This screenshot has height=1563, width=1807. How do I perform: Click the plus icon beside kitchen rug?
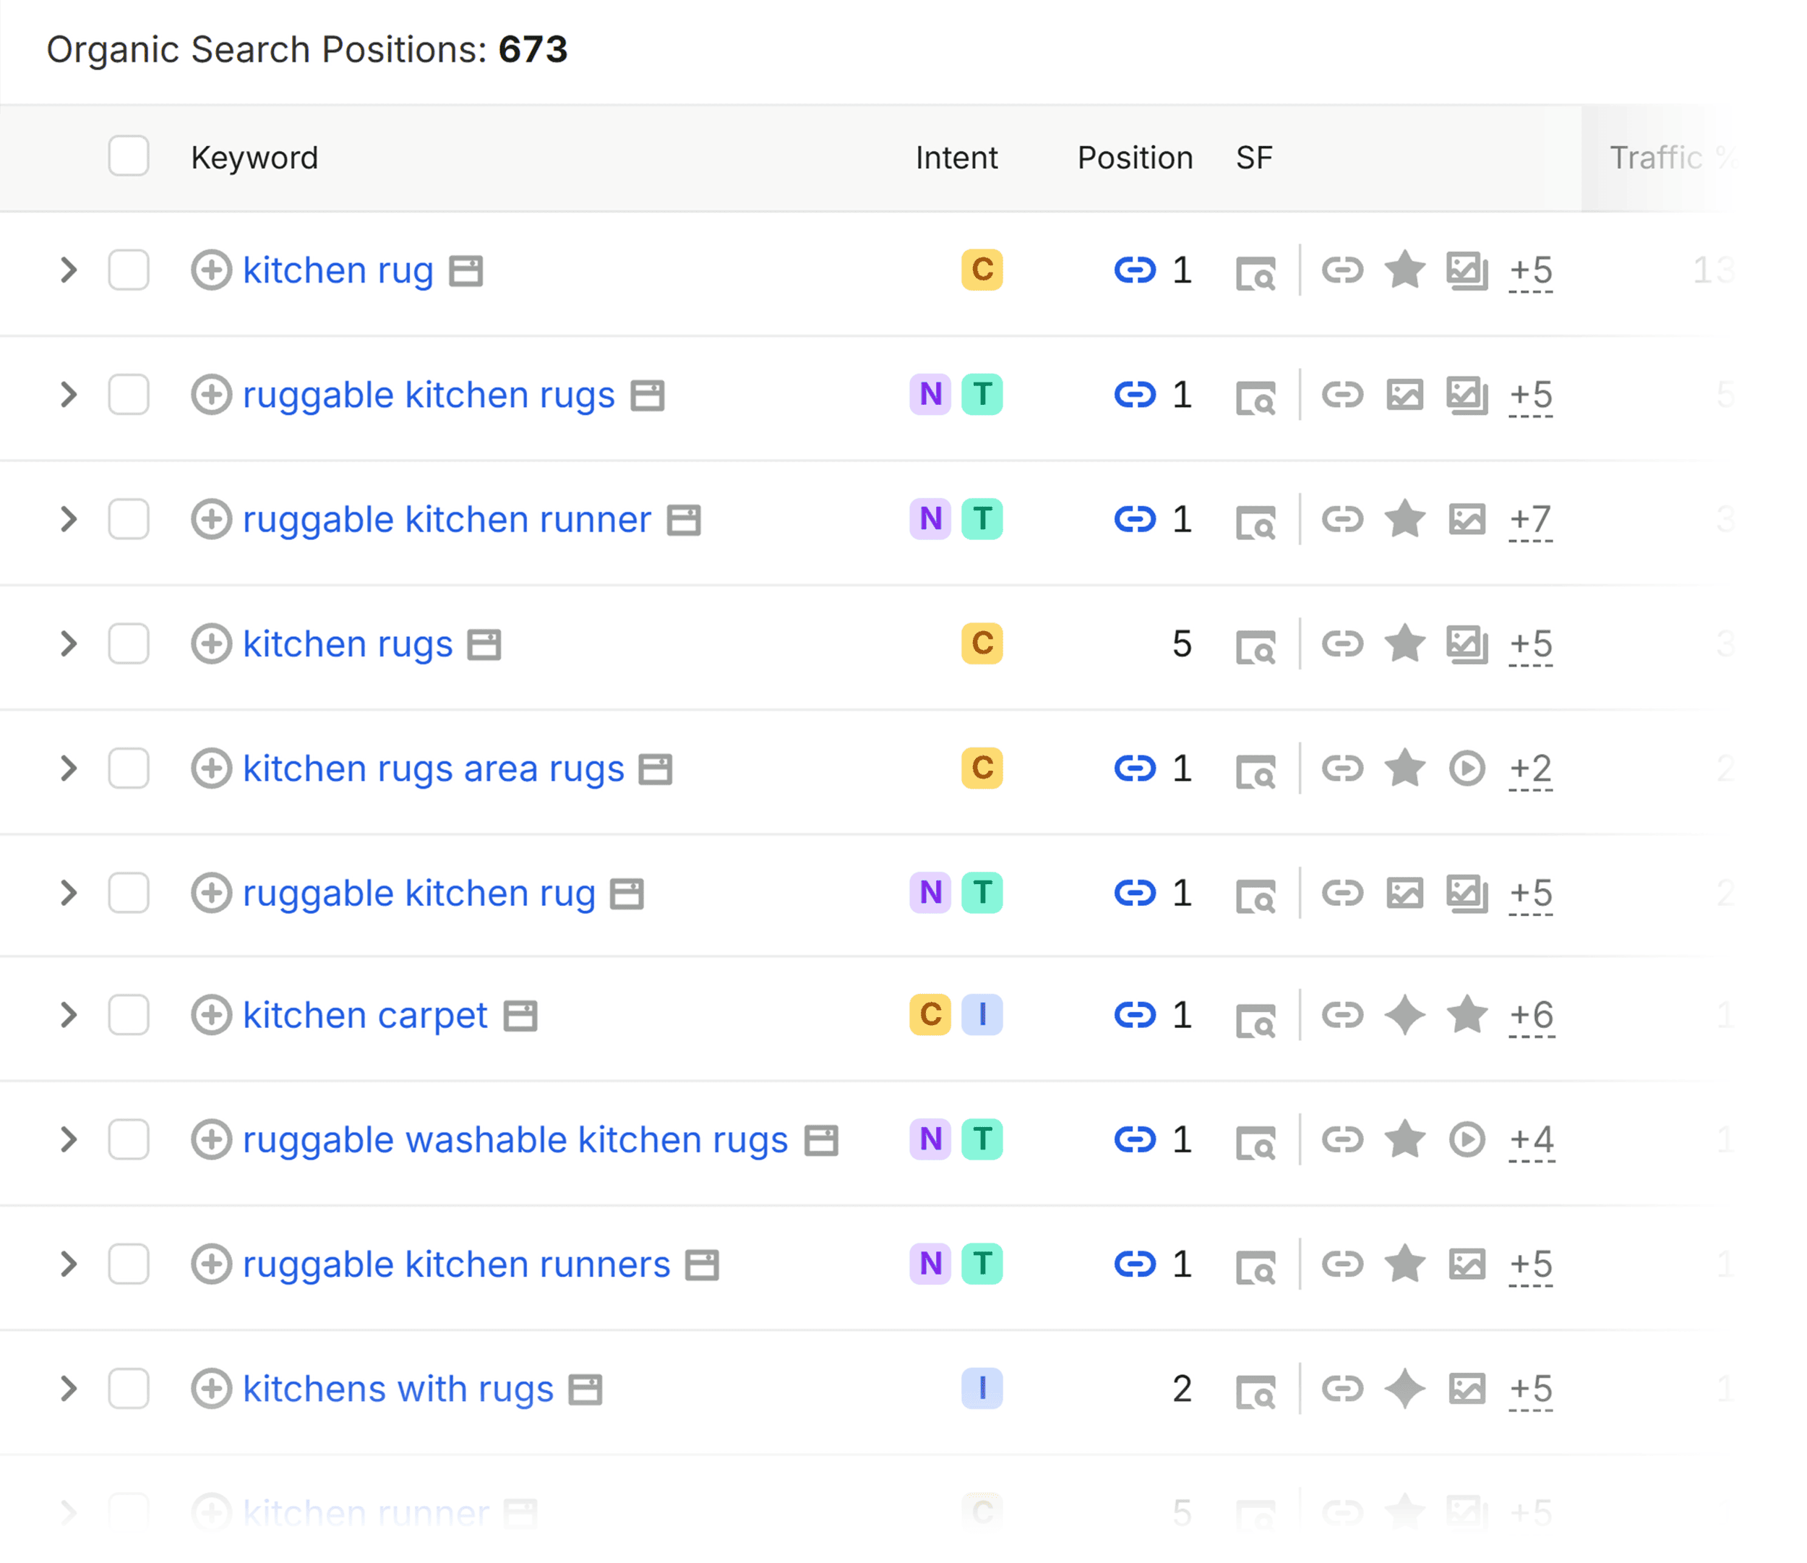click(x=211, y=270)
